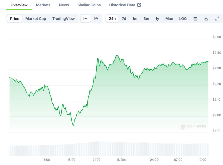Set chart range to 1m

[135, 19]
